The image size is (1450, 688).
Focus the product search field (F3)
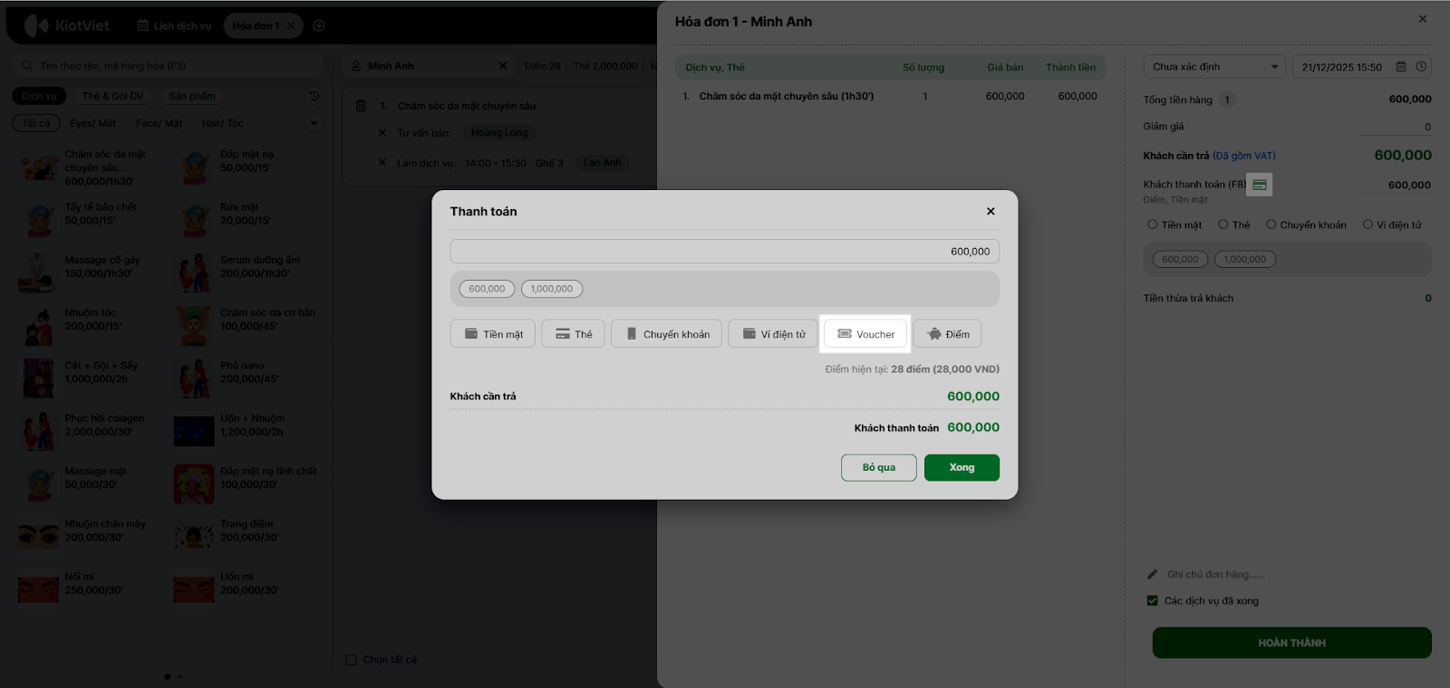[x=168, y=66]
